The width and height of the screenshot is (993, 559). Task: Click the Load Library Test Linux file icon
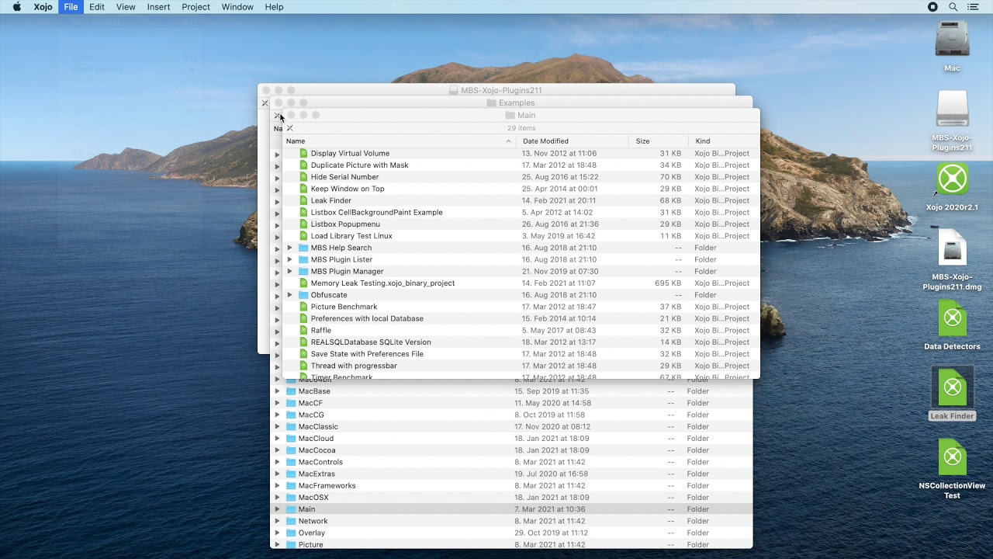304,236
